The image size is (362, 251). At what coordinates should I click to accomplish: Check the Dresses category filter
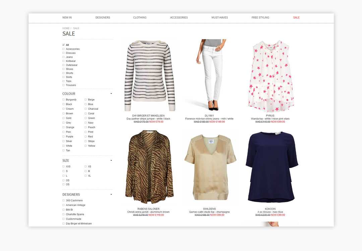(x=63, y=53)
